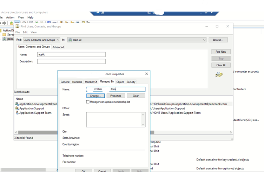The height and width of the screenshot is (172, 264).
Task: Click the Properties button on Managed By tab
Action: pyautogui.click(x=115, y=96)
